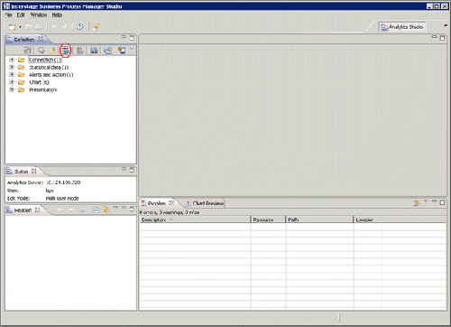Open the Definition view menu chevron
Viewport: 451px width, 327px height.
coord(132,49)
